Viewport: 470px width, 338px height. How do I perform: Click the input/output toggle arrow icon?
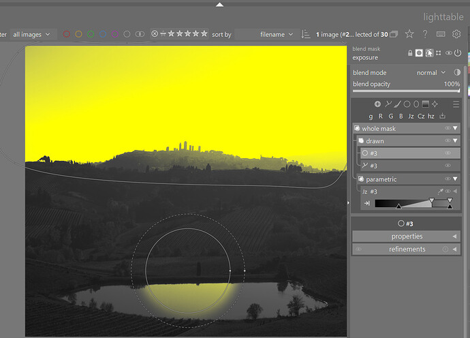pyautogui.click(x=367, y=203)
